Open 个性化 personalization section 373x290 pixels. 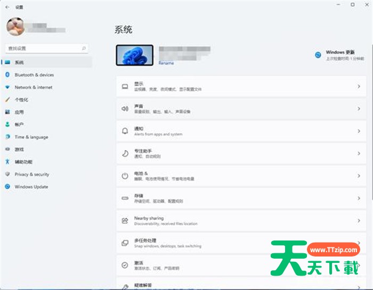pyautogui.click(x=47, y=100)
